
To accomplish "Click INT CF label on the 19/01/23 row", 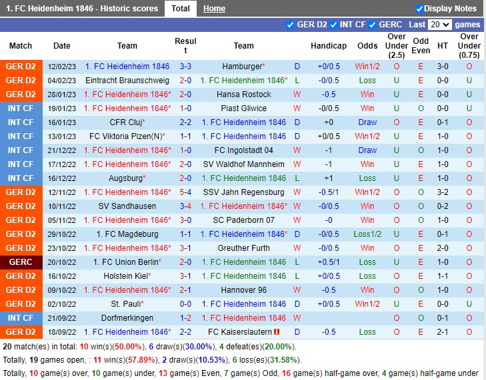I will [x=21, y=108].
